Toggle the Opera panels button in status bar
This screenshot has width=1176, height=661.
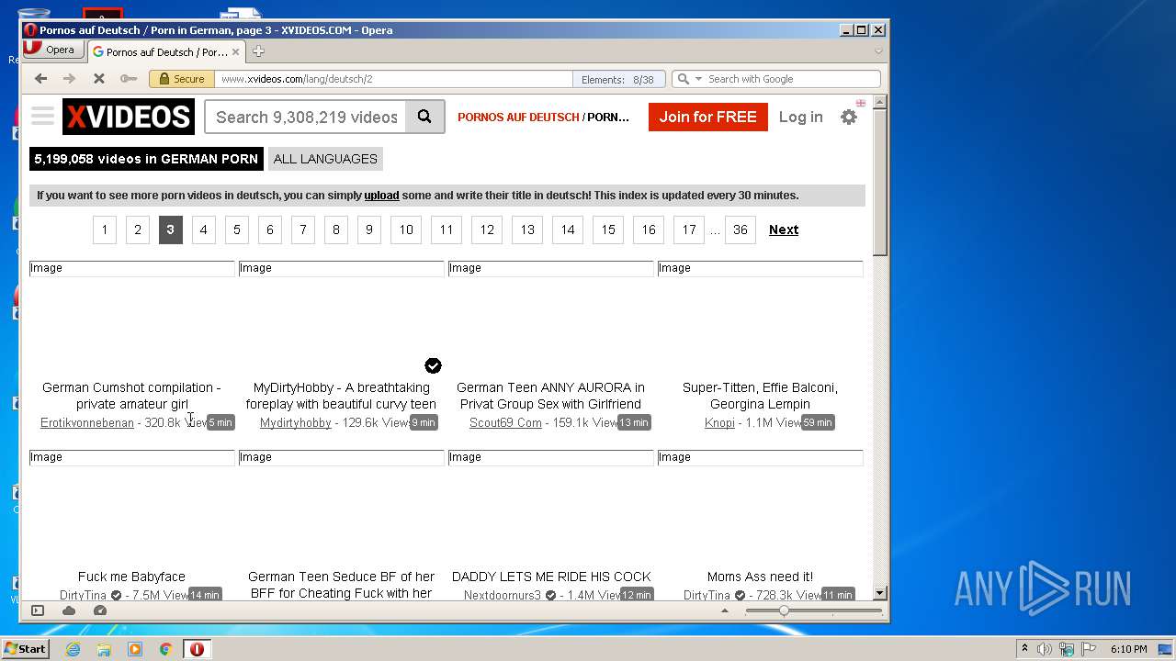(38, 611)
